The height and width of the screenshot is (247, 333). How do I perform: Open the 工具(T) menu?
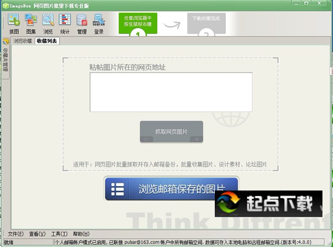pyautogui.click(x=59, y=234)
